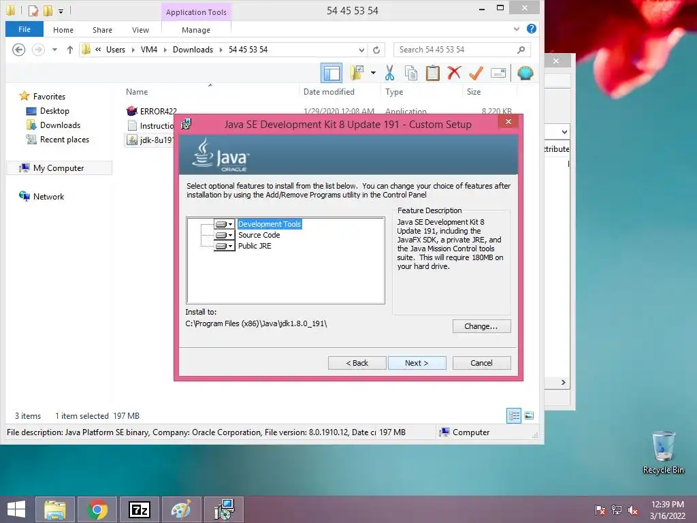
Task: Open 7-Zip from the taskbar
Action: click(139, 509)
